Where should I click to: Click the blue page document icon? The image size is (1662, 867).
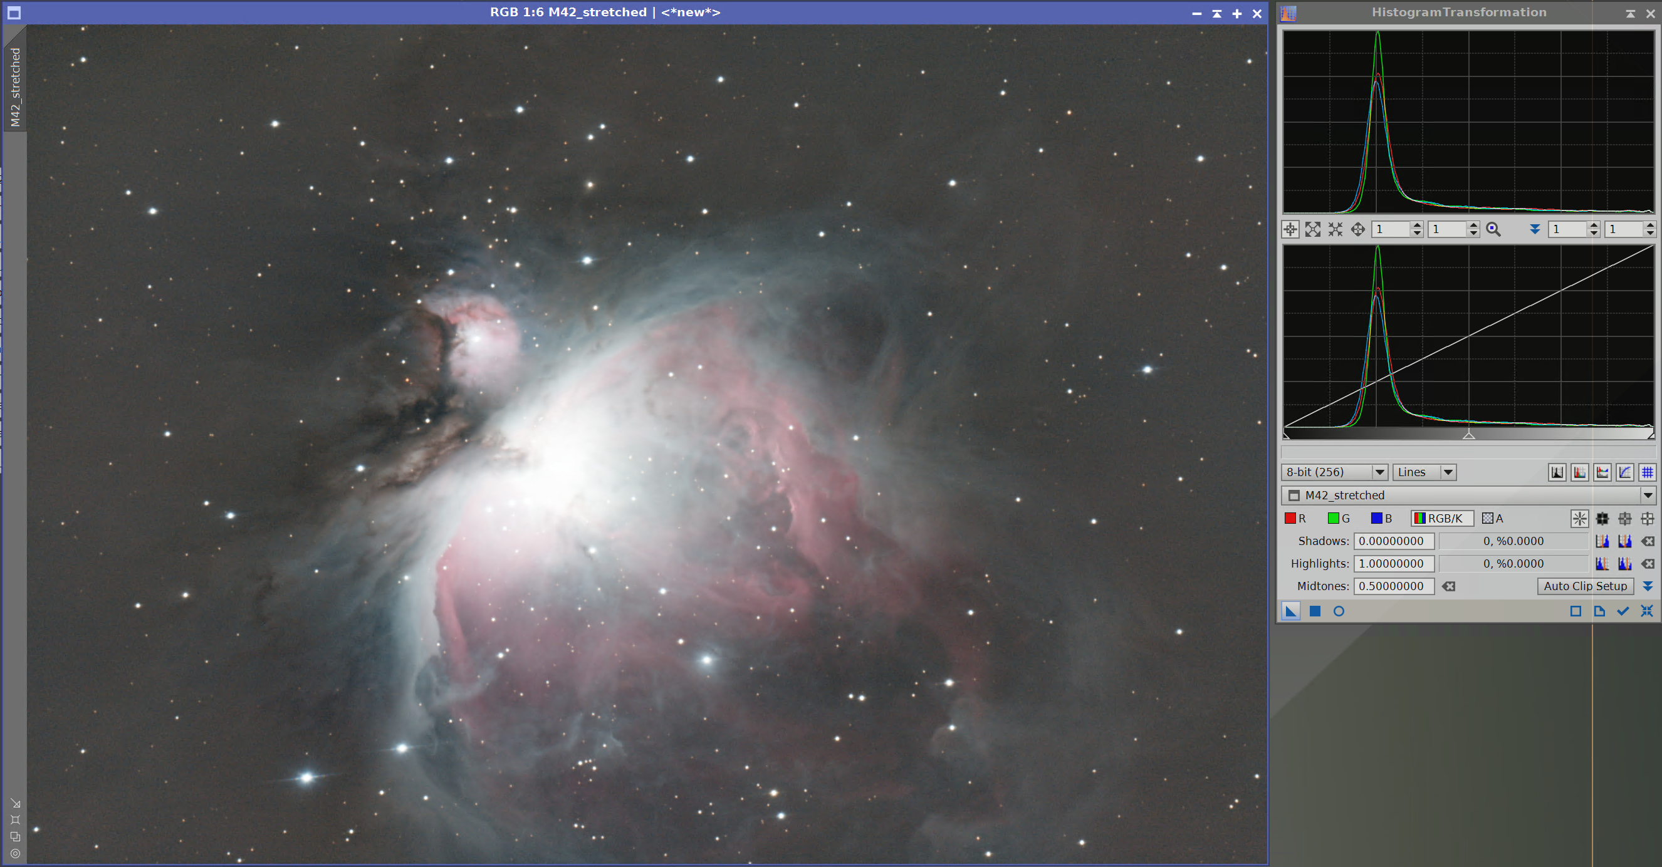1599,611
